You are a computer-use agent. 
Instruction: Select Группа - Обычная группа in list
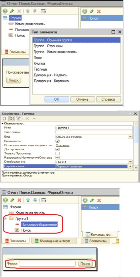pos(77,40)
